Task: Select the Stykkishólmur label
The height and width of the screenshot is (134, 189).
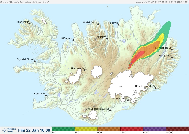Action: 25,59
